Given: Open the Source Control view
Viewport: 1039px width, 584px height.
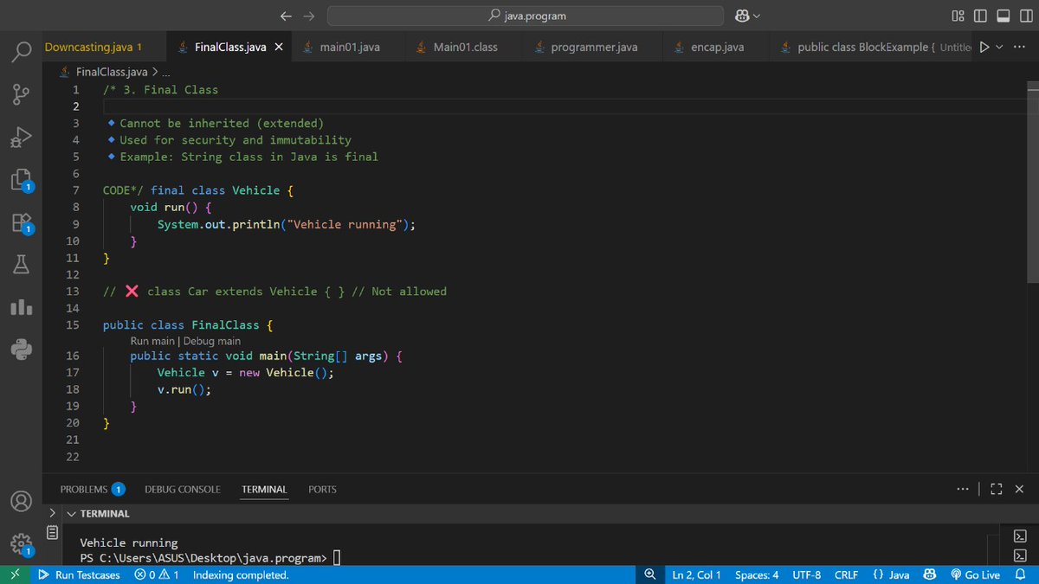Looking at the screenshot, I should 22,93.
